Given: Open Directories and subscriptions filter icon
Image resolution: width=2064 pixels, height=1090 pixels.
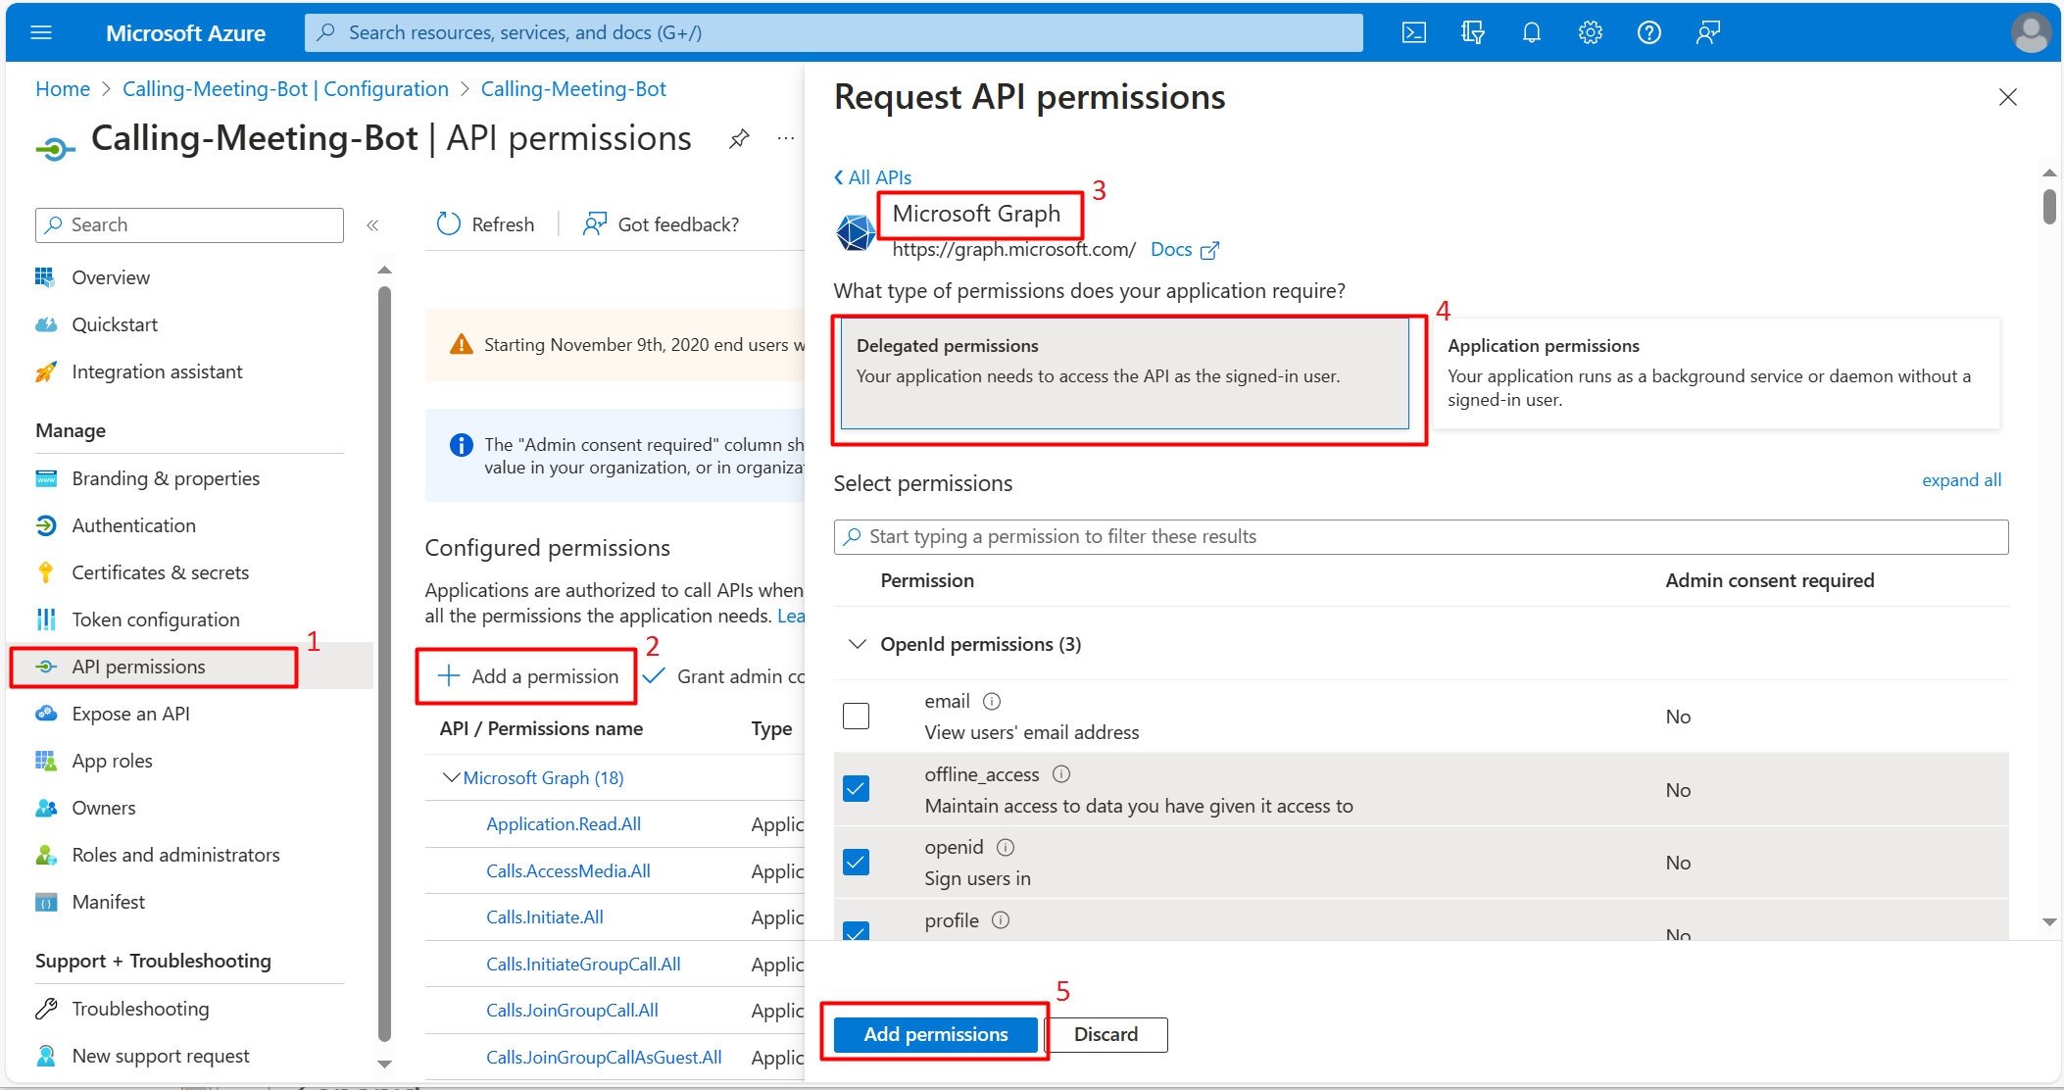Looking at the screenshot, I should (x=1472, y=33).
